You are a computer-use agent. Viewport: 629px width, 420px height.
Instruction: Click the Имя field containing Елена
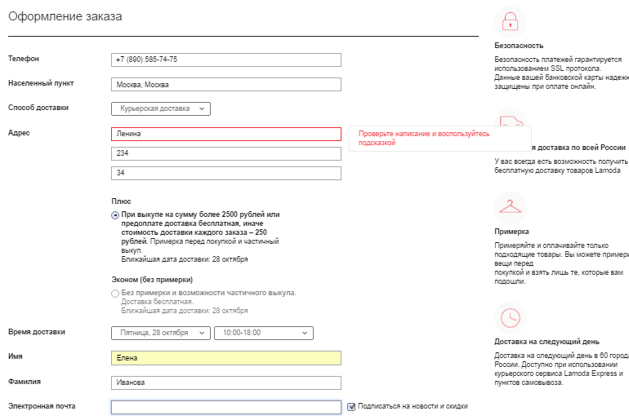pyautogui.click(x=226, y=358)
